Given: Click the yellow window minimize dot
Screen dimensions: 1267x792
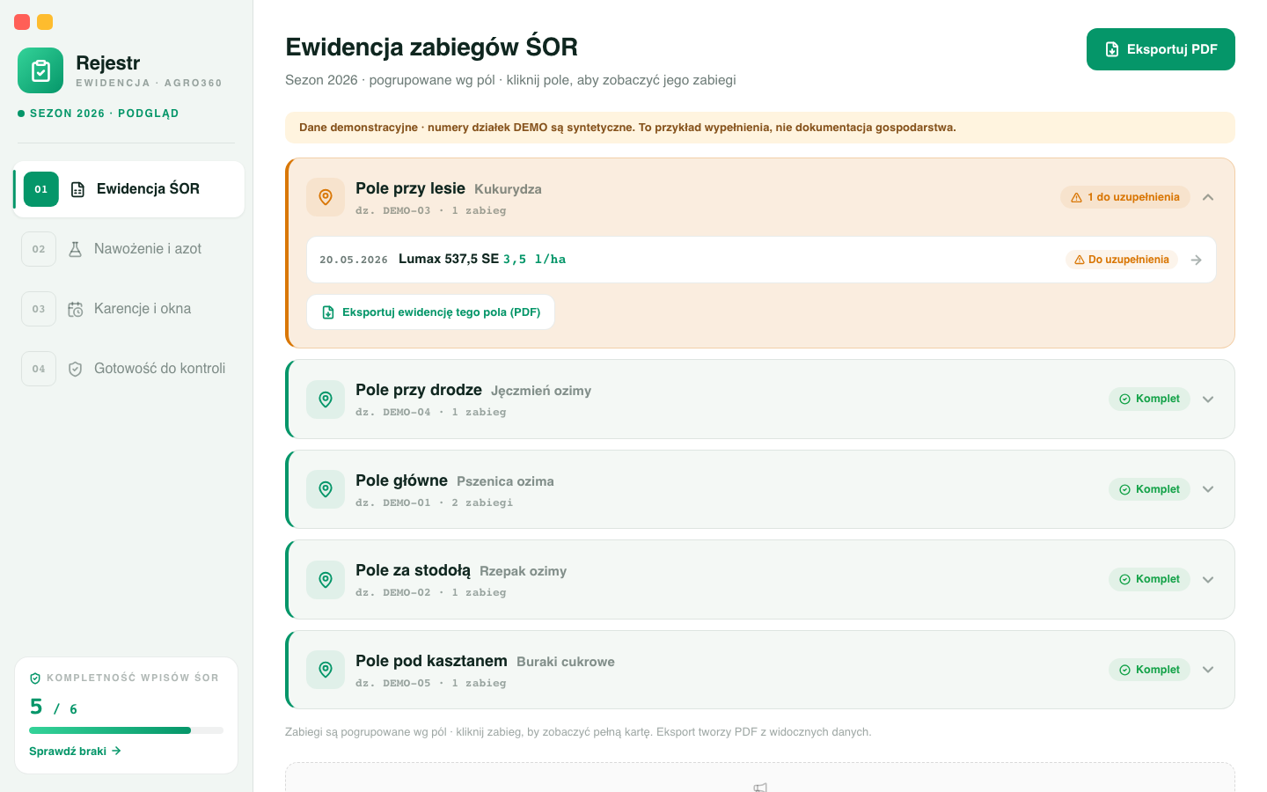Looking at the screenshot, I should (x=45, y=22).
